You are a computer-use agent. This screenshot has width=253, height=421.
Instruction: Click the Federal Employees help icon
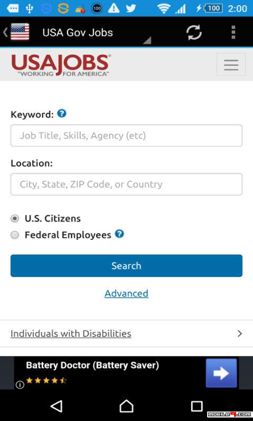click(119, 234)
